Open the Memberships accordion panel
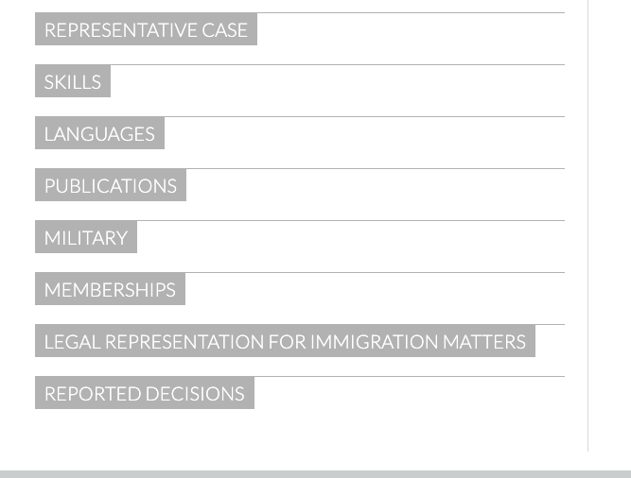Image resolution: width=631 pixels, height=478 pixels. coord(111,289)
